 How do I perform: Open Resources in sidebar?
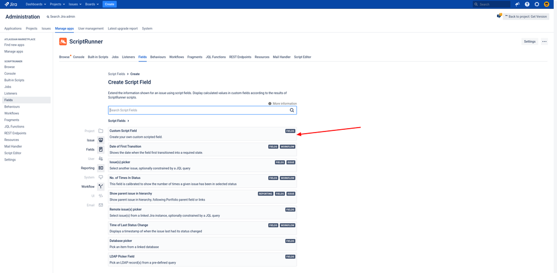(x=12, y=139)
